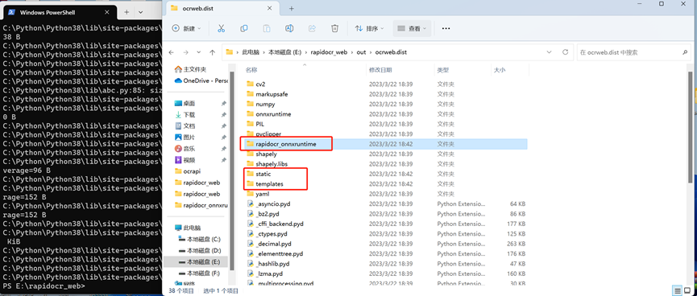Screen dimensions: 697x296
Task: Go up one folder with the up arrow
Action: (x=213, y=52)
